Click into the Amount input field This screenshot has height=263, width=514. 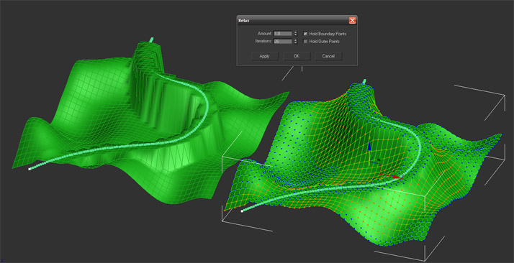click(x=283, y=34)
